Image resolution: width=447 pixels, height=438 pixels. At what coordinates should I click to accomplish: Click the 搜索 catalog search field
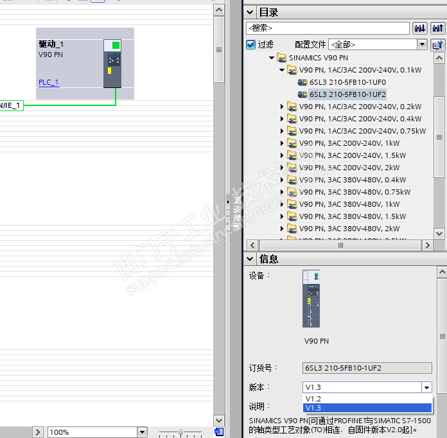tap(328, 28)
